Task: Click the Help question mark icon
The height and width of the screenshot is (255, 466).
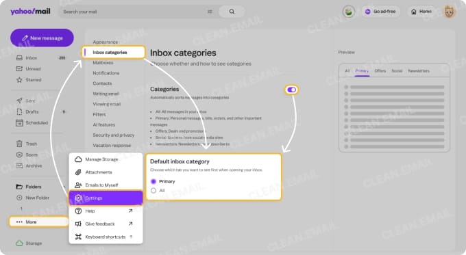Action: click(78, 211)
